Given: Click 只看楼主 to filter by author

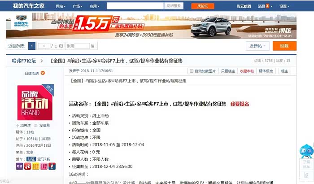Looking at the screenshot, I should point(228,71).
